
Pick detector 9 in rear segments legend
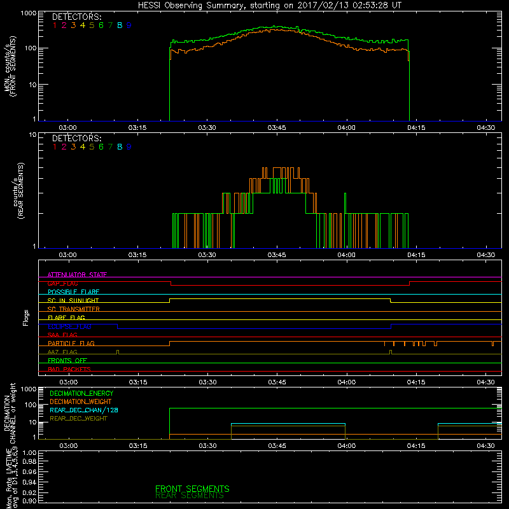129,147
